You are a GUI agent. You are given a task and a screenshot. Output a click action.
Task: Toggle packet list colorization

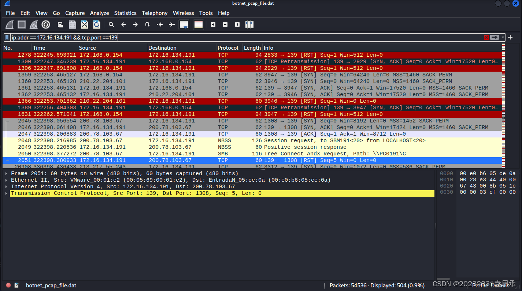[199, 24]
